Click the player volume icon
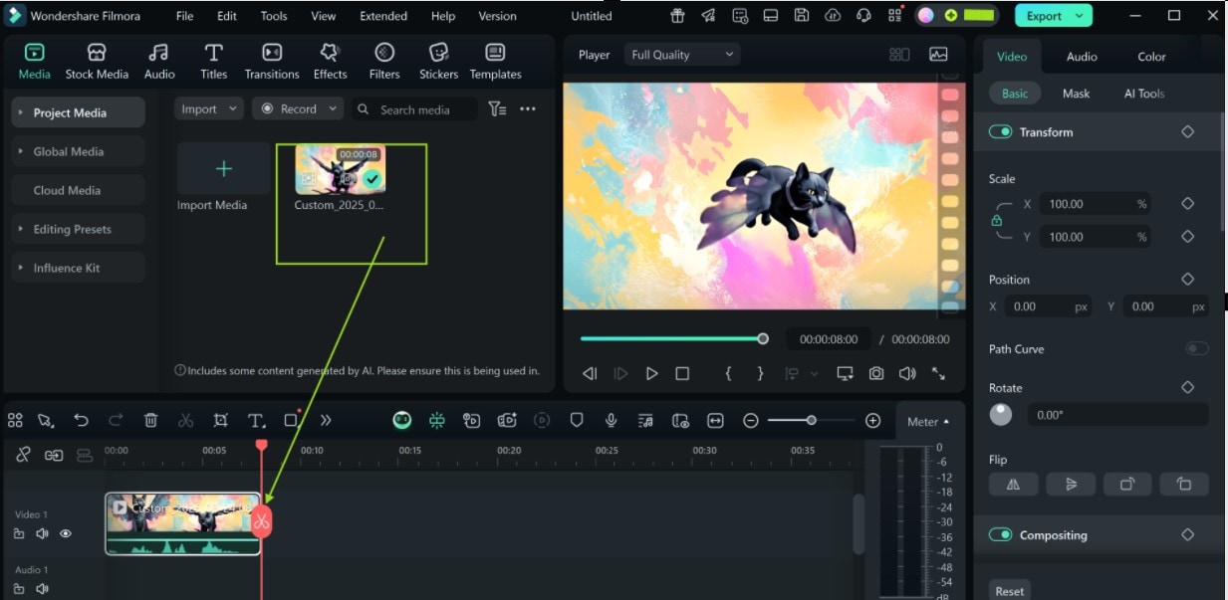The width and height of the screenshot is (1228, 600). click(x=907, y=373)
